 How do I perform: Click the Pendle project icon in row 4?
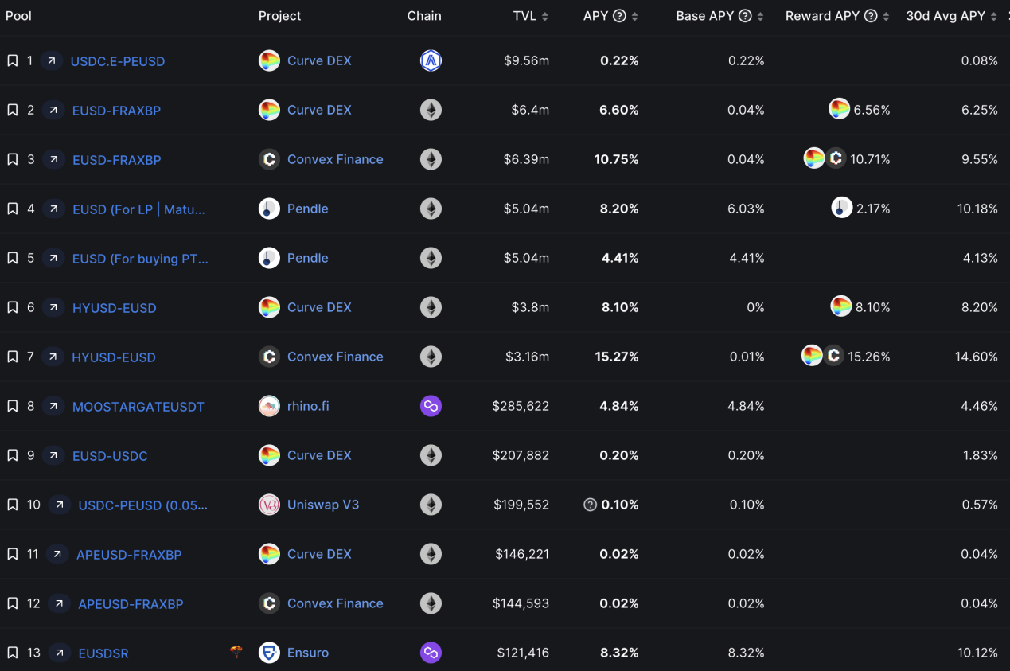click(x=269, y=209)
